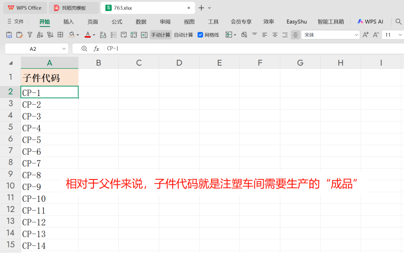Click the green rows convert icon
Image resolution: width=404 pixels, height=253 pixels.
134,35
